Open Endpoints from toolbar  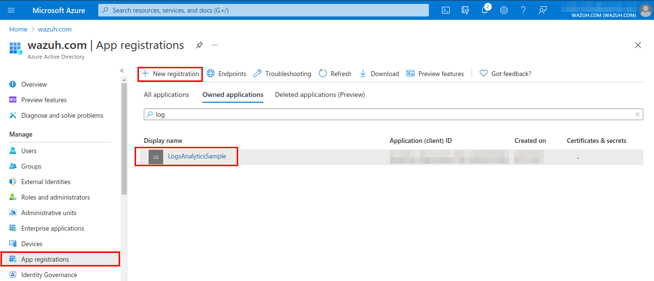227,74
